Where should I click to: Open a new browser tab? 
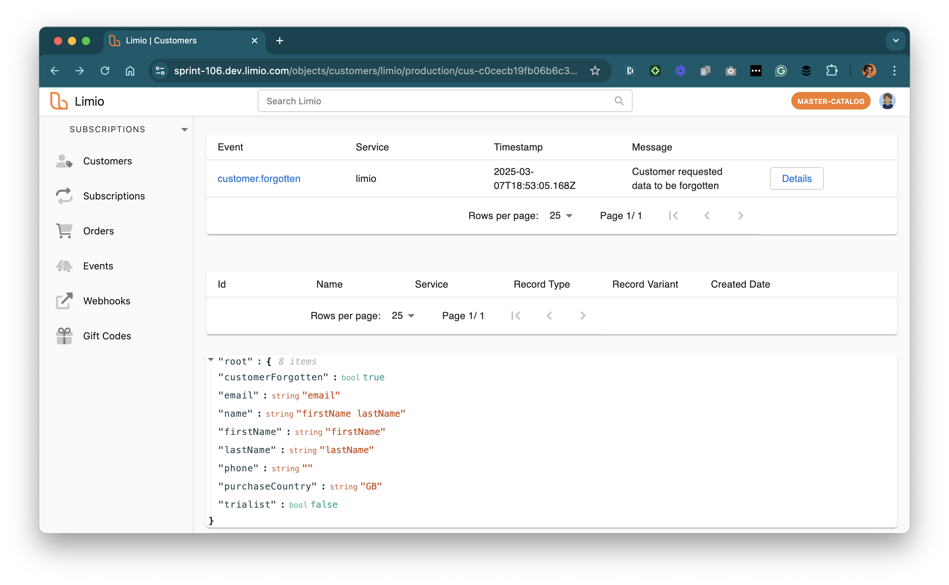[280, 41]
